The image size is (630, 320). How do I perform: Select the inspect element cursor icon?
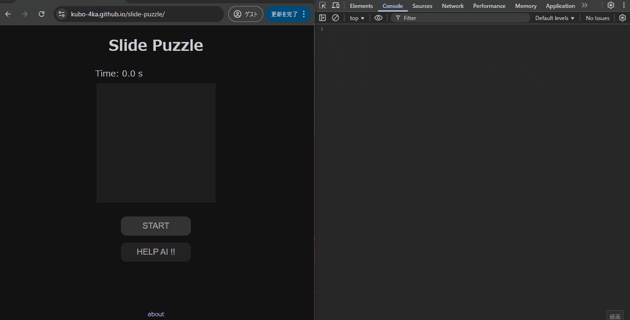pos(322,5)
